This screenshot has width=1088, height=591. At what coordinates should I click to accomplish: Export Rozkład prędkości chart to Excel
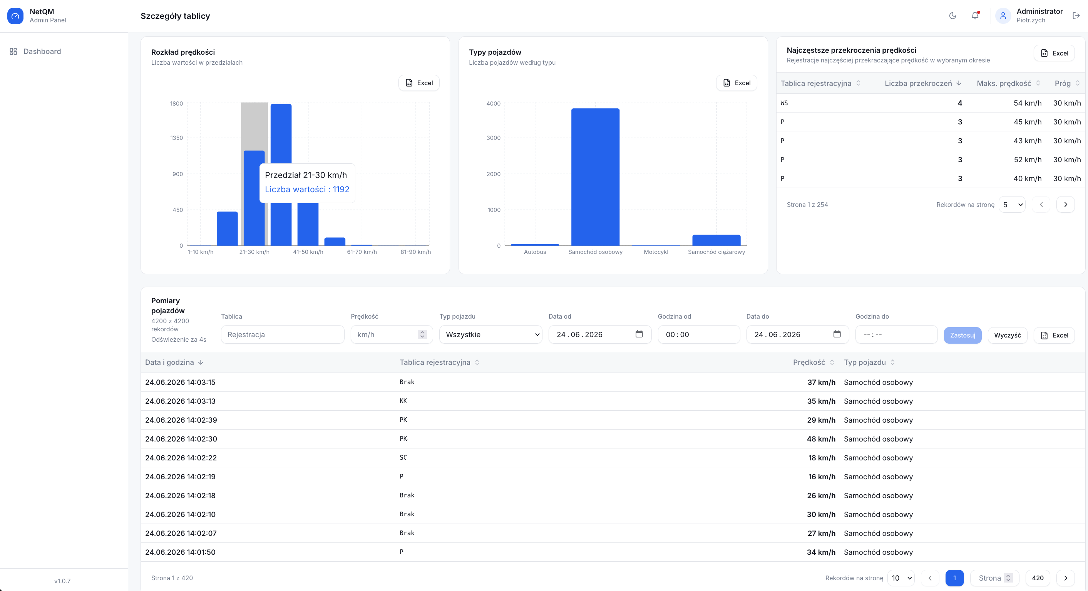[x=418, y=83]
